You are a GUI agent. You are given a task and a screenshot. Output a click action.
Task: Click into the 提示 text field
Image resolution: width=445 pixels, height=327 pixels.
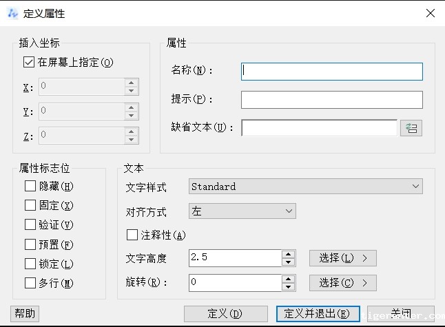coord(331,100)
